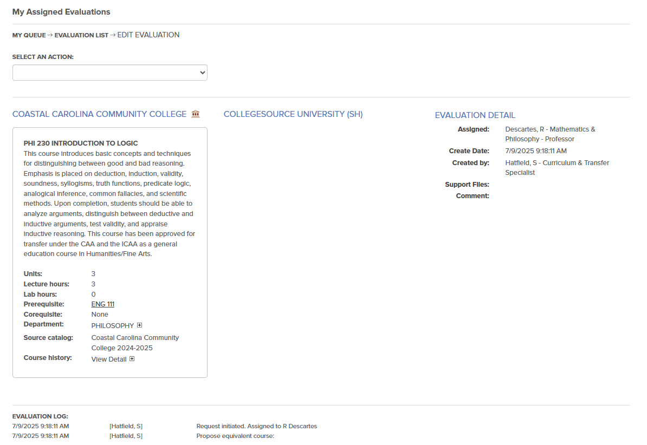The height and width of the screenshot is (445, 647).
Task: Click the SELECT AN ACTION label
Action: pos(43,57)
